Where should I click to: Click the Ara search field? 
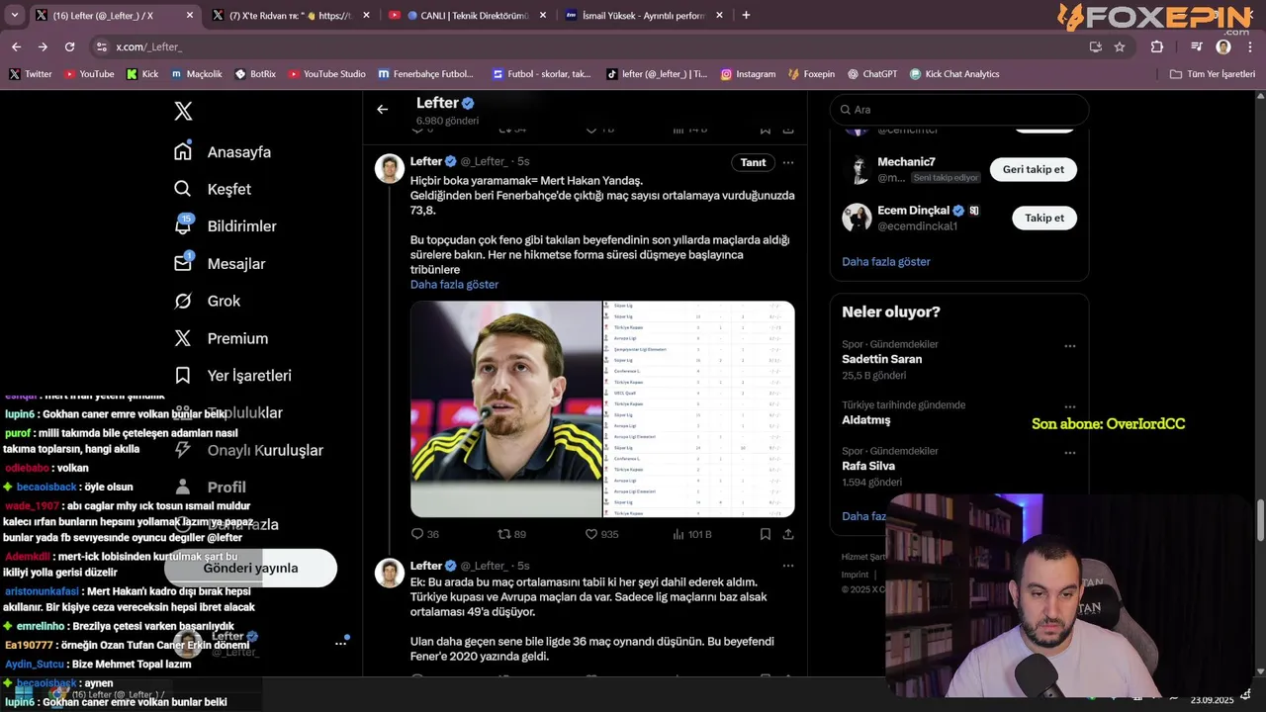(x=959, y=110)
